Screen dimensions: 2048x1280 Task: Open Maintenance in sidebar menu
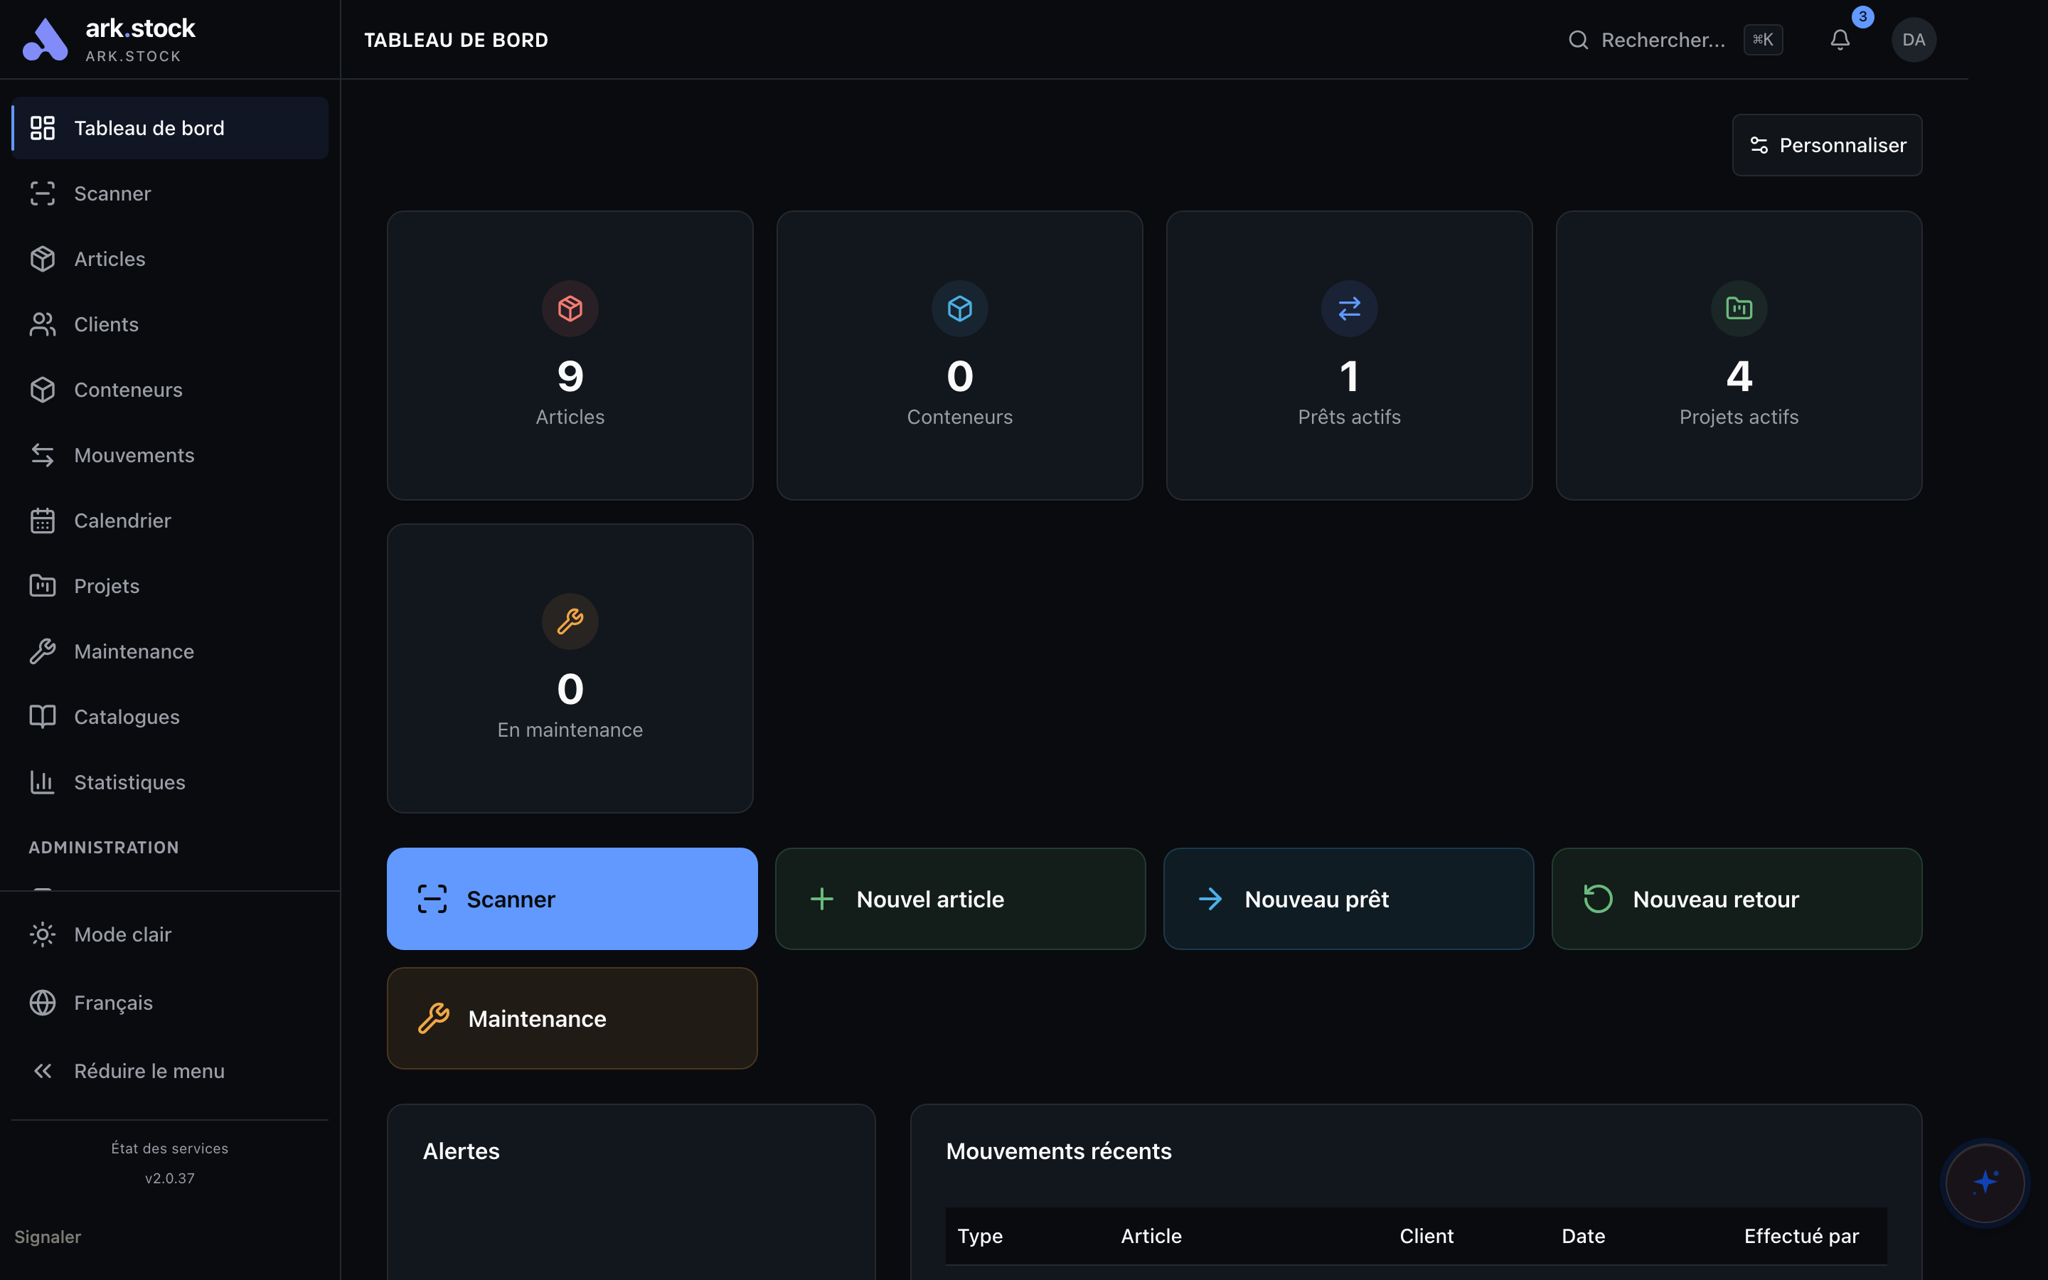click(169, 651)
